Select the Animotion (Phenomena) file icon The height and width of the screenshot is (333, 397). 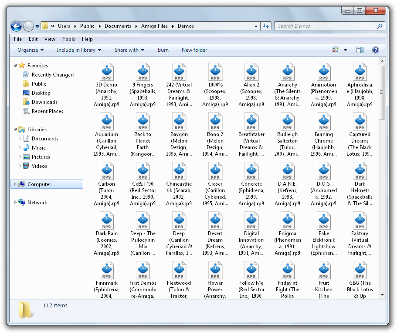[x=324, y=72]
